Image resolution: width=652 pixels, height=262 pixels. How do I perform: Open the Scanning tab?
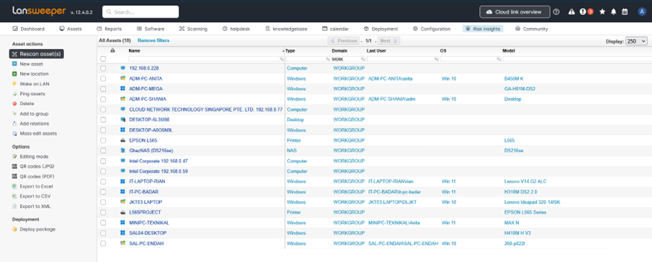193,29
